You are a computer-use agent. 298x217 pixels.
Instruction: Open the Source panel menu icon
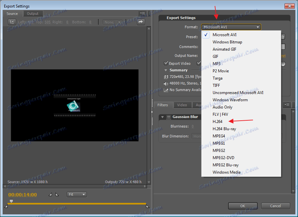point(142,13)
